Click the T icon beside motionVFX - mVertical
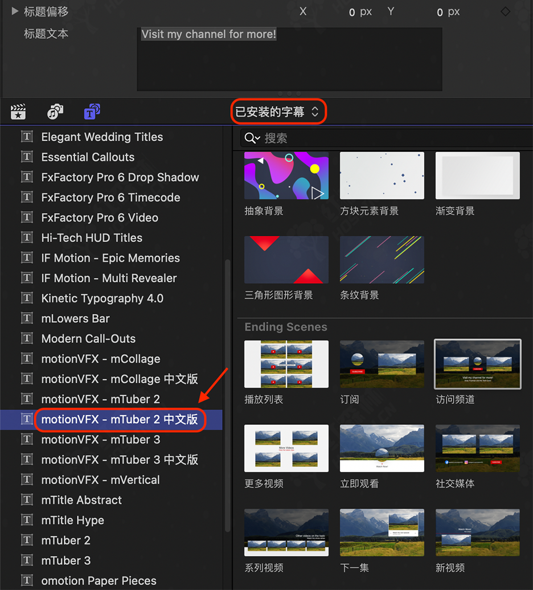 (x=27, y=480)
